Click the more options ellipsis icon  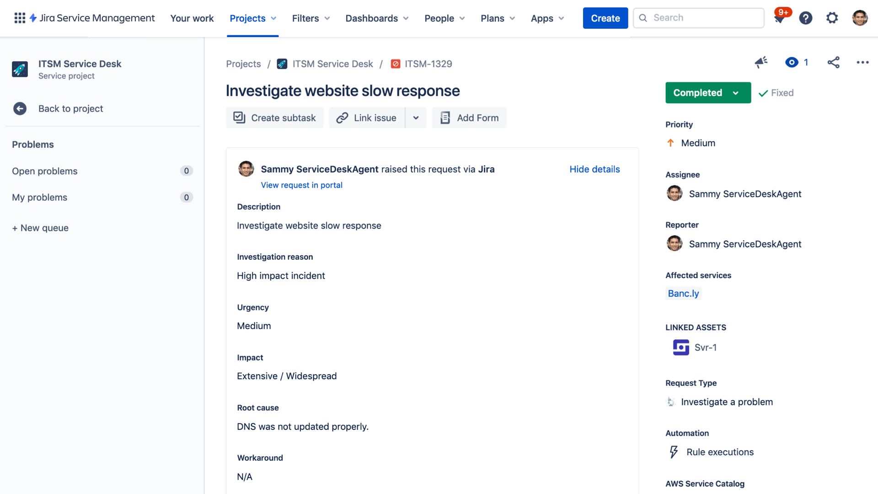click(862, 62)
